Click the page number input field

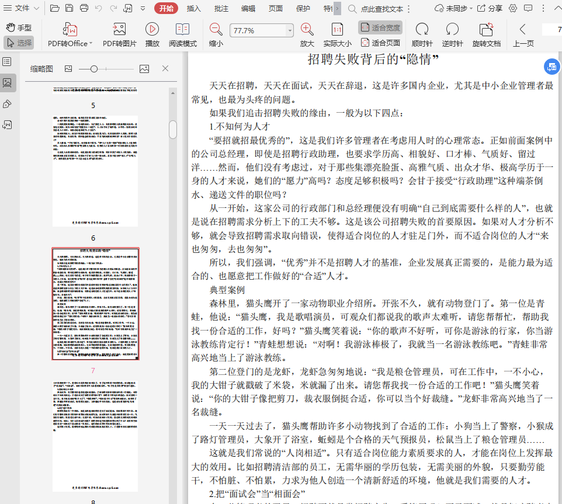[552, 29]
